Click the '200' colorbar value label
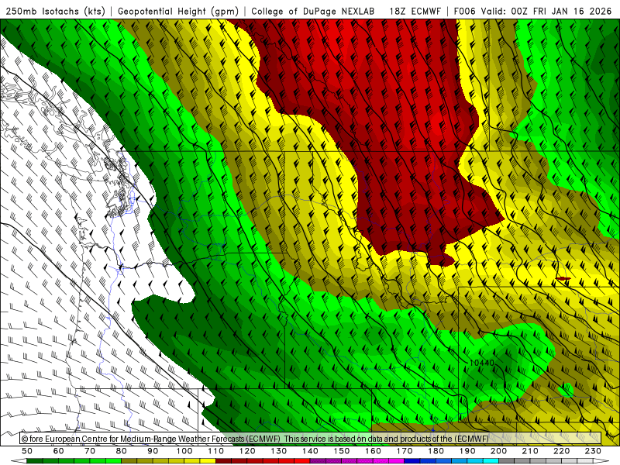This screenshot has width=620, height=465. coord(498,451)
